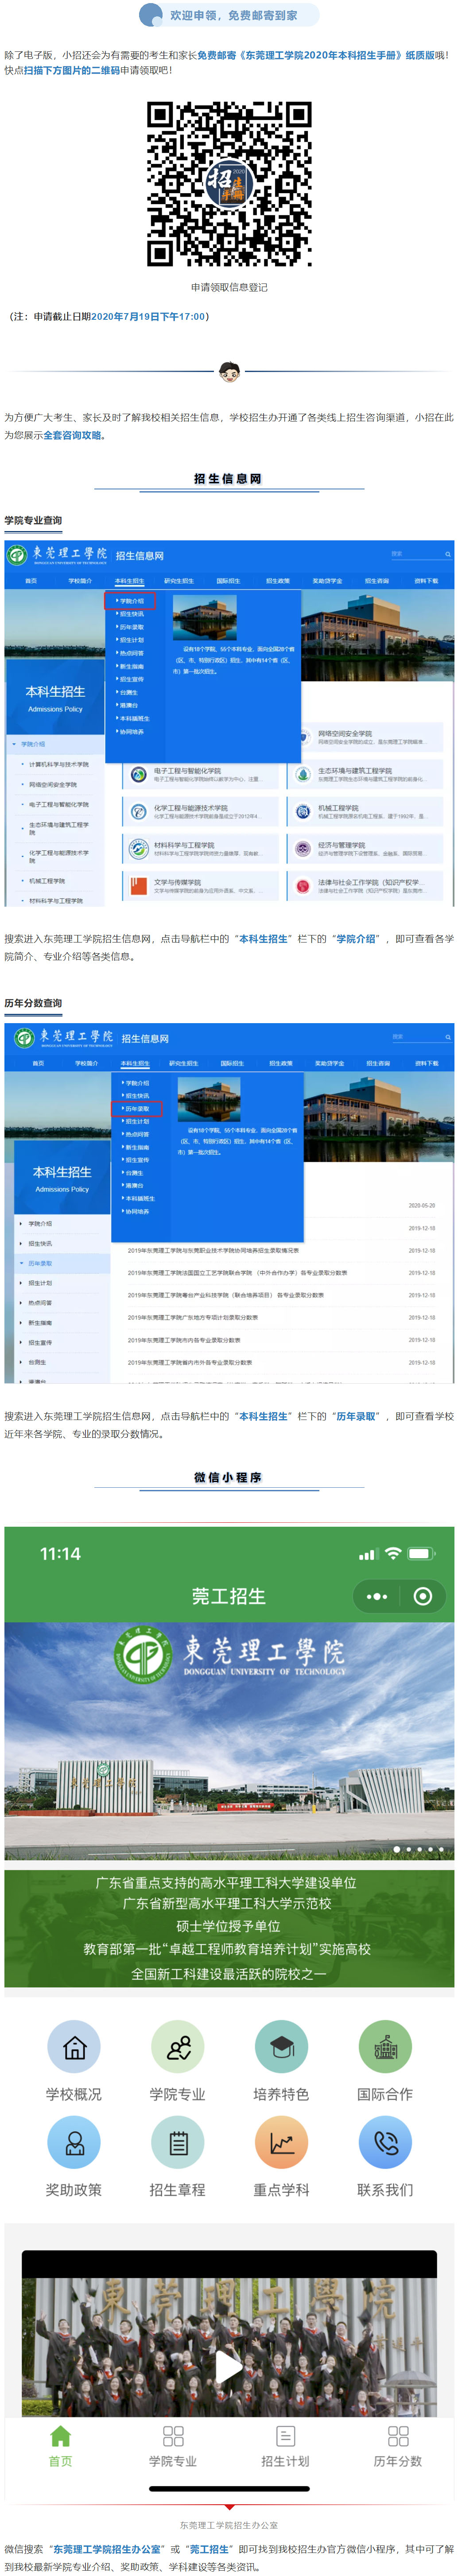Image resolution: width=458 pixels, height=2576 pixels.
Task: Click 资料下载 in the 学院专业查询 screenshot navigation
Action: click(426, 580)
